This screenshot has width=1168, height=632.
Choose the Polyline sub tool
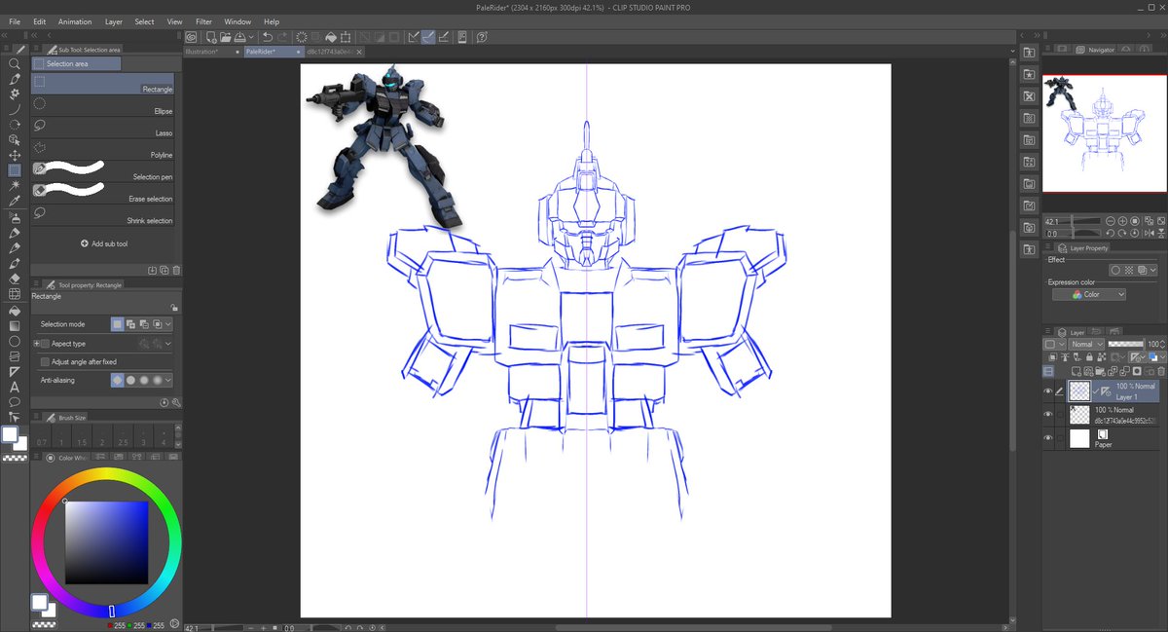[x=103, y=151]
